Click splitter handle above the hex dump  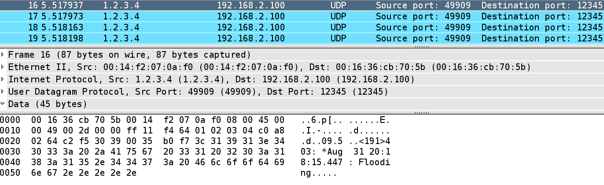[x=423, y=112]
